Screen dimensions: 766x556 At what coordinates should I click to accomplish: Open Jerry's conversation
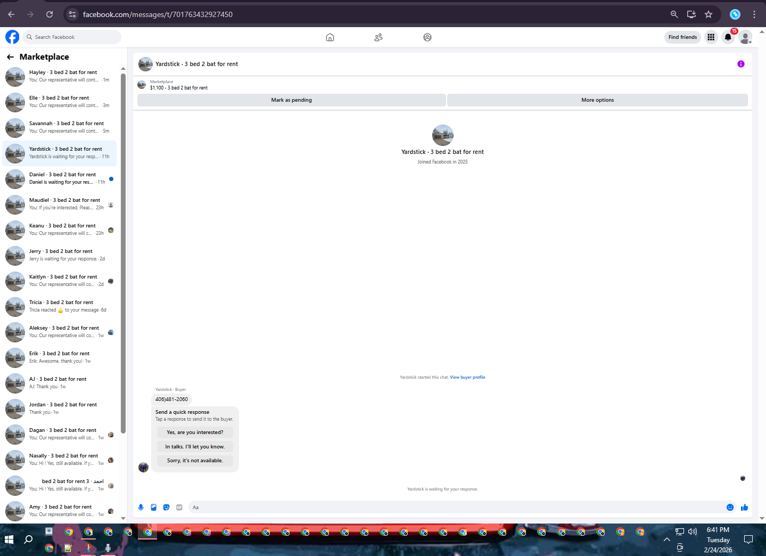[60, 255]
